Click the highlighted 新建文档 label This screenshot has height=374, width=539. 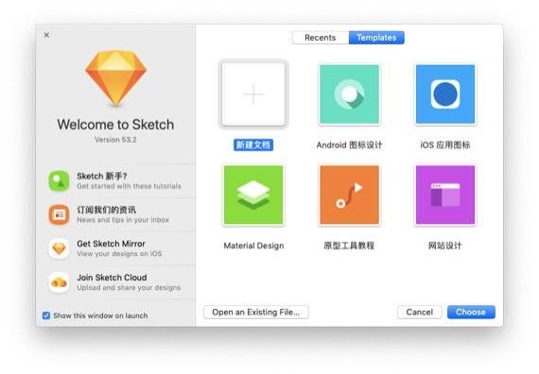click(x=253, y=144)
